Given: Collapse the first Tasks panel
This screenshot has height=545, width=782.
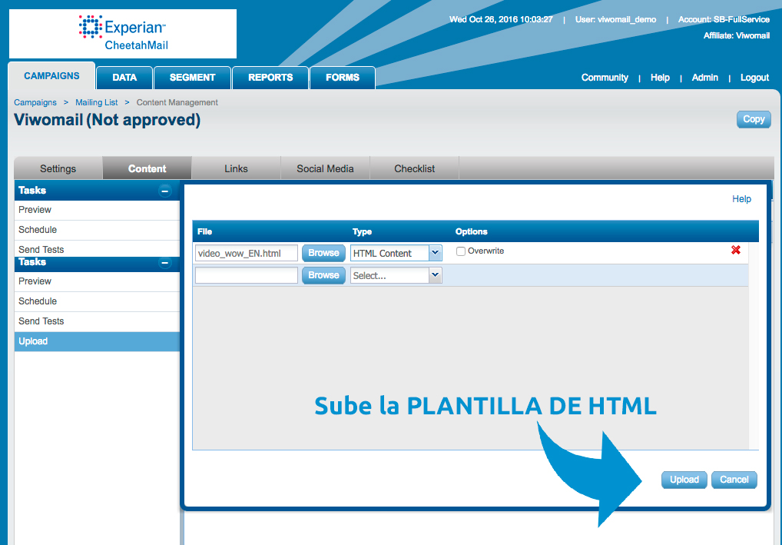Looking at the screenshot, I should click(x=165, y=191).
